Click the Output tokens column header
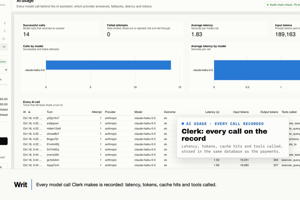 [269, 112]
